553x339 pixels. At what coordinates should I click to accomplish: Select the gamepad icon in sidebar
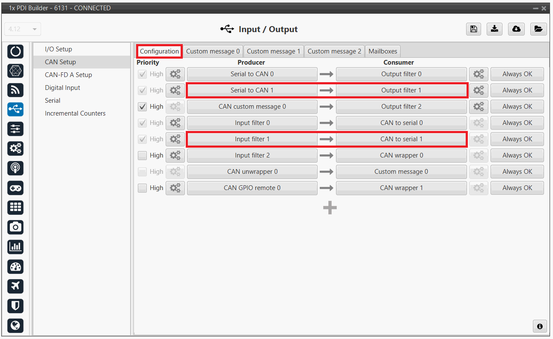point(16,188)
